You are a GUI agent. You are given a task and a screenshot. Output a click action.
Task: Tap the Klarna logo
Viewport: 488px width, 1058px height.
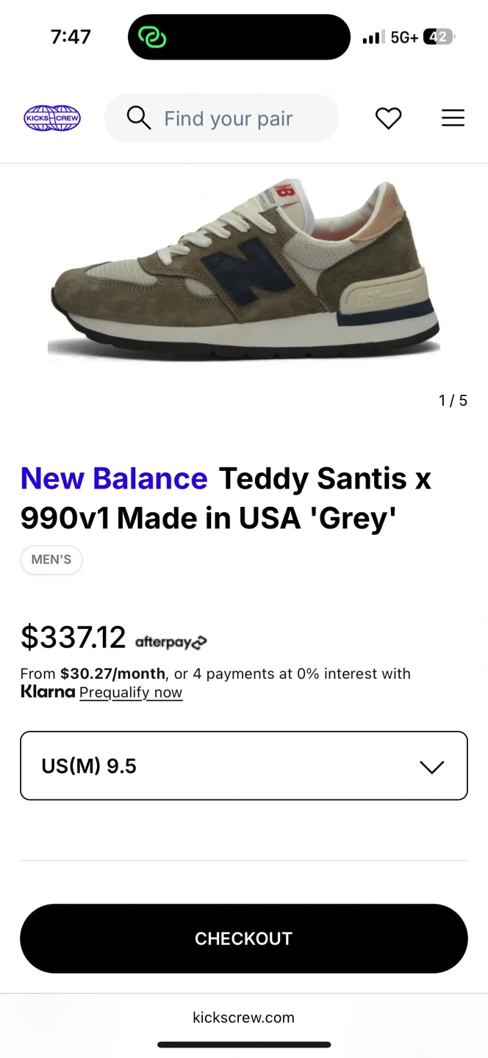(48, 691)
